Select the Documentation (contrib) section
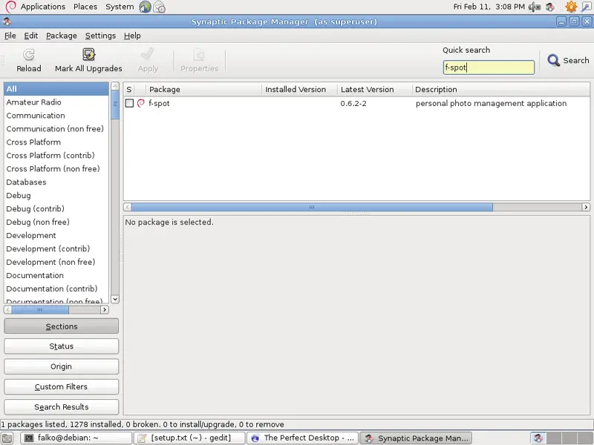This screenshot has width=594, height=445. point(56,289)
